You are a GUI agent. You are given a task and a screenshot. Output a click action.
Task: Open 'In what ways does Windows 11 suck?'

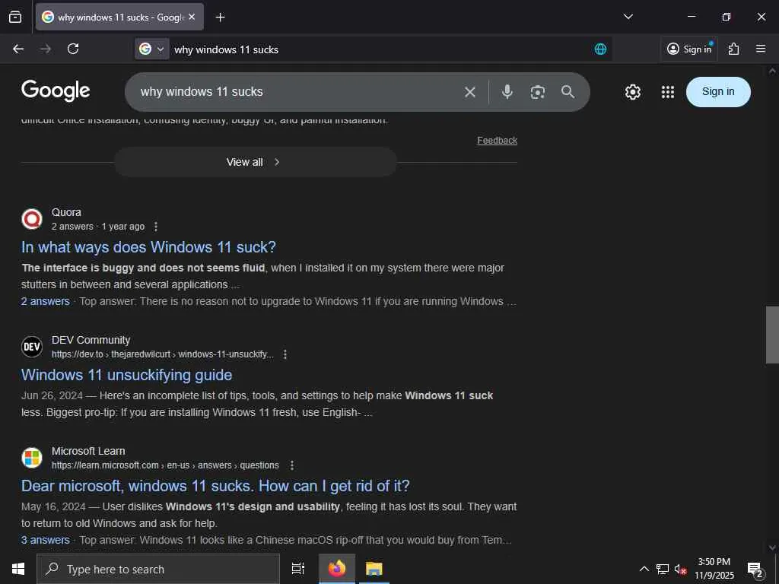point(148,247)
